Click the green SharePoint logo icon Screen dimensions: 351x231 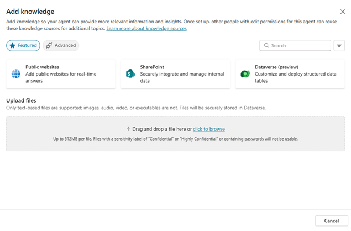tap(130, 74)
